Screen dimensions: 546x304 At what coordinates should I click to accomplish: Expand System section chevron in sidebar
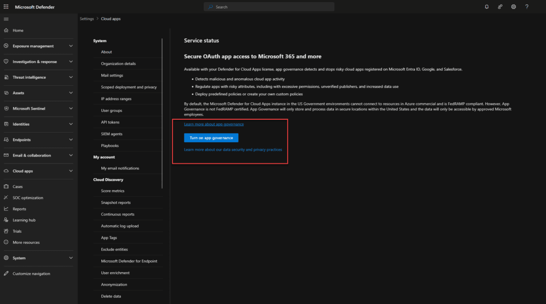pos(71,258)
